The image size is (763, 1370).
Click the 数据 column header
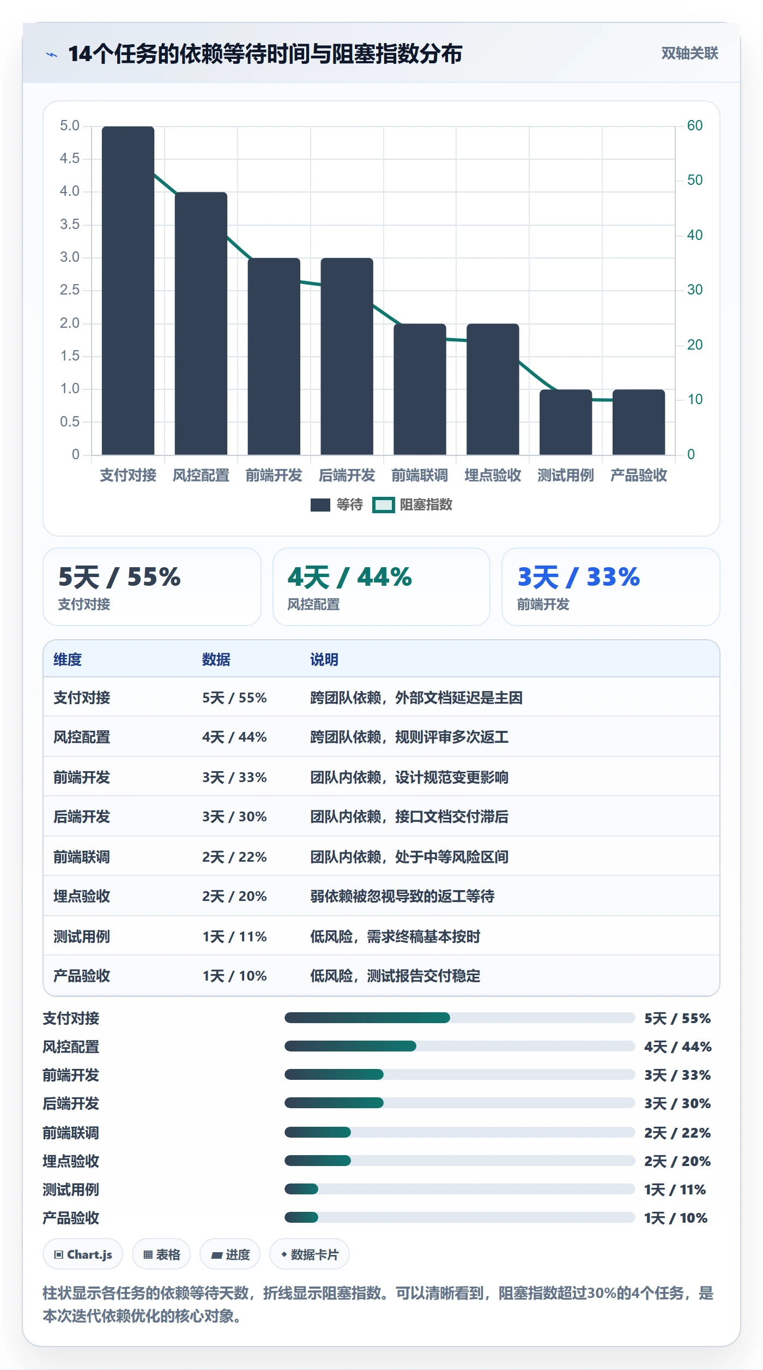pyautogui.click(x=216, y=659)
